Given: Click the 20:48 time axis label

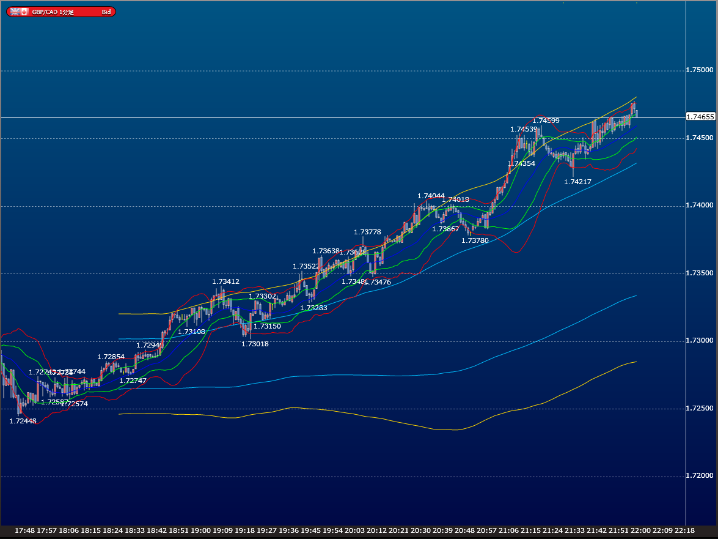Looking at the screenshot, I should 464,531.
